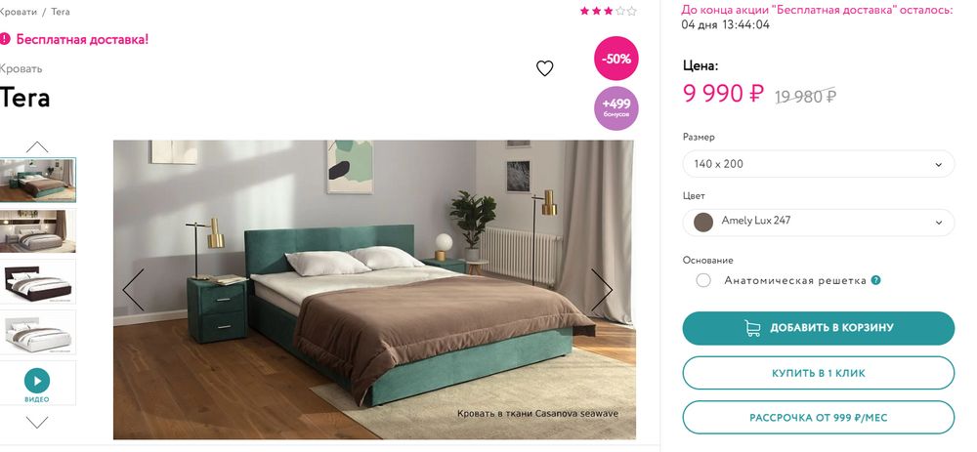Image resolution: width=977 pixels, height=452 pixels.
Task: Click РАССРОЧКА ОТ 999 ₽/МЕС button
Action: 819,418
